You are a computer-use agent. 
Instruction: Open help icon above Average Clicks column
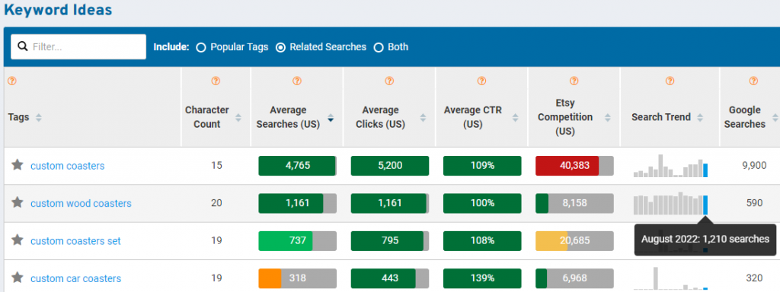[x=389, y=81]
